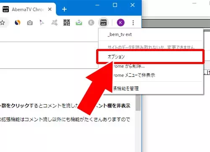Minimize the Chrome window

point(97,5)
